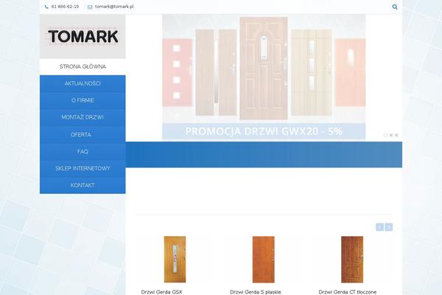Open the Strona Główna menu item
442x295 pixels.
[x=83, y=66]
